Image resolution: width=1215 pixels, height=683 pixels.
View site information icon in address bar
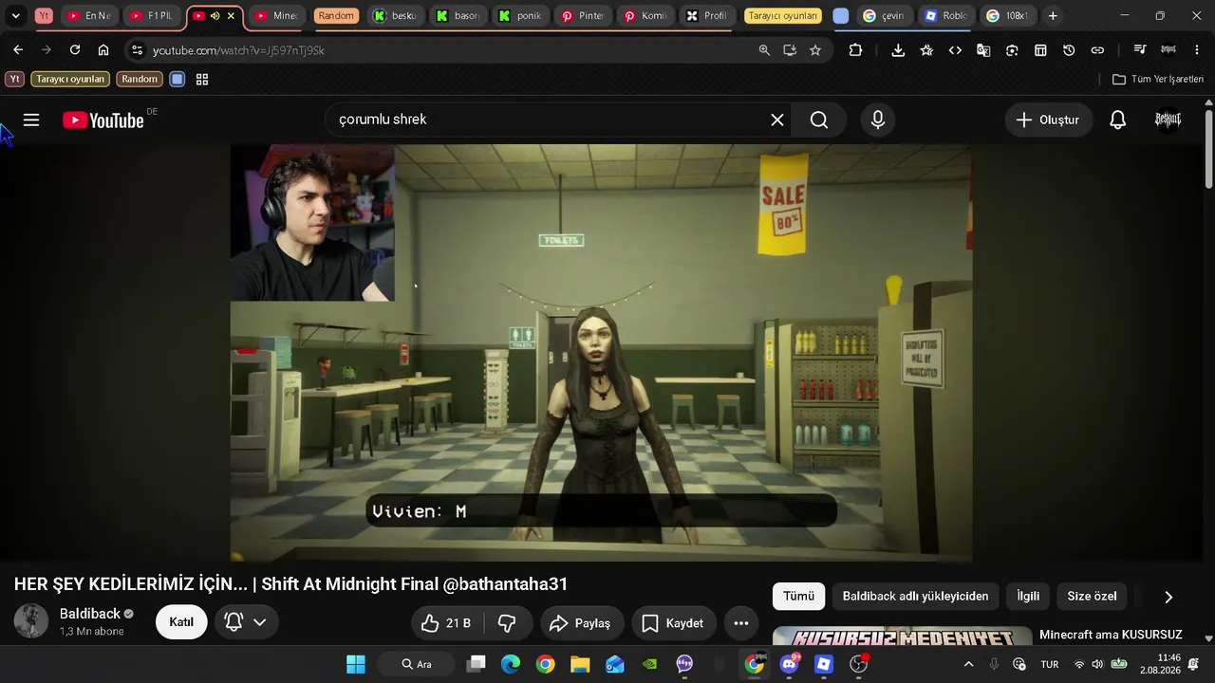click(x=137, y=50)
